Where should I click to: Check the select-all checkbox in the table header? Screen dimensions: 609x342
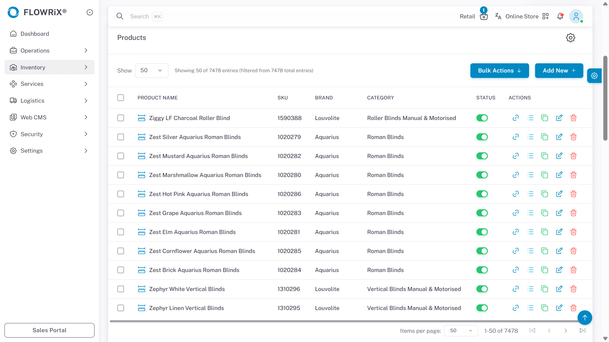tap(121, 98)
